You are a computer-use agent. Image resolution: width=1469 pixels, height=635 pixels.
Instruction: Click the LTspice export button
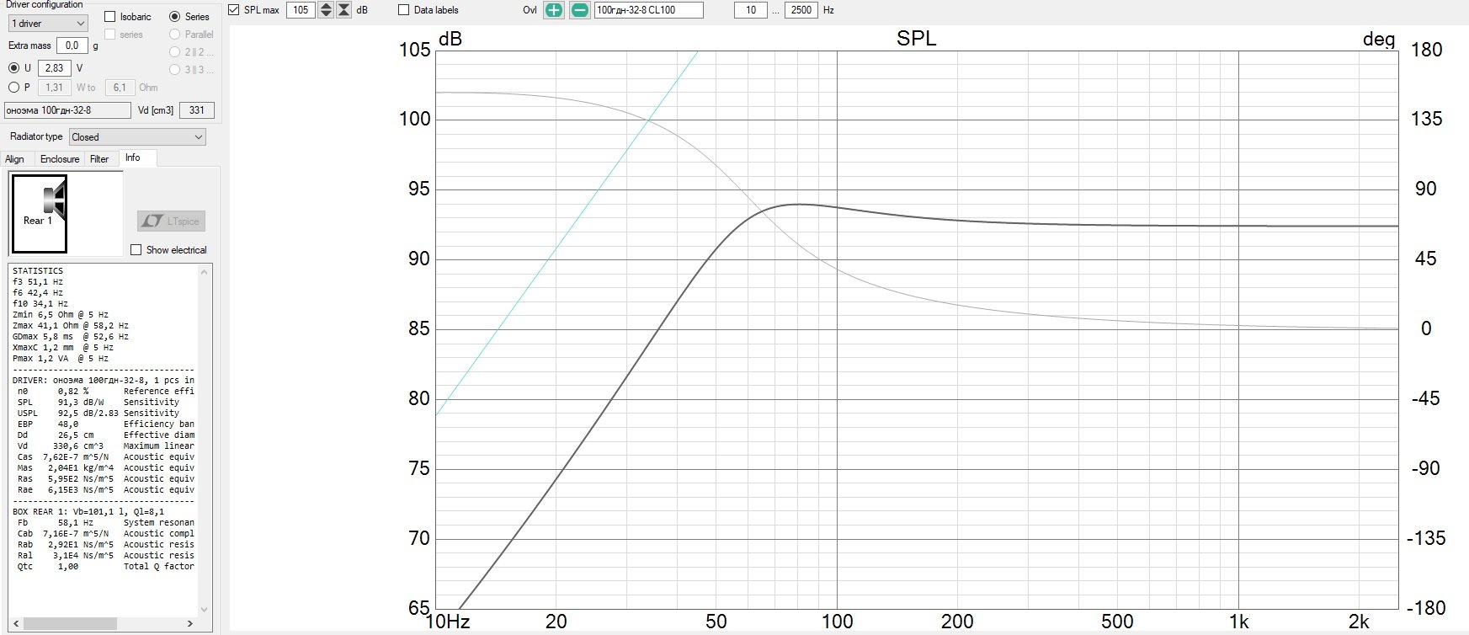tap(172, 221)
